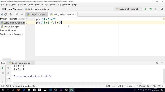Open the VCS menu
Image resolution: width=165 pixels, height=92 pixels.
click(59, 5)
